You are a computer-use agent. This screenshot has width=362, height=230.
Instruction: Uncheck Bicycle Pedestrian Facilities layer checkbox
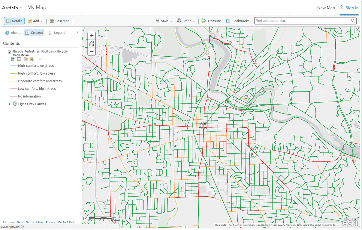10,52
